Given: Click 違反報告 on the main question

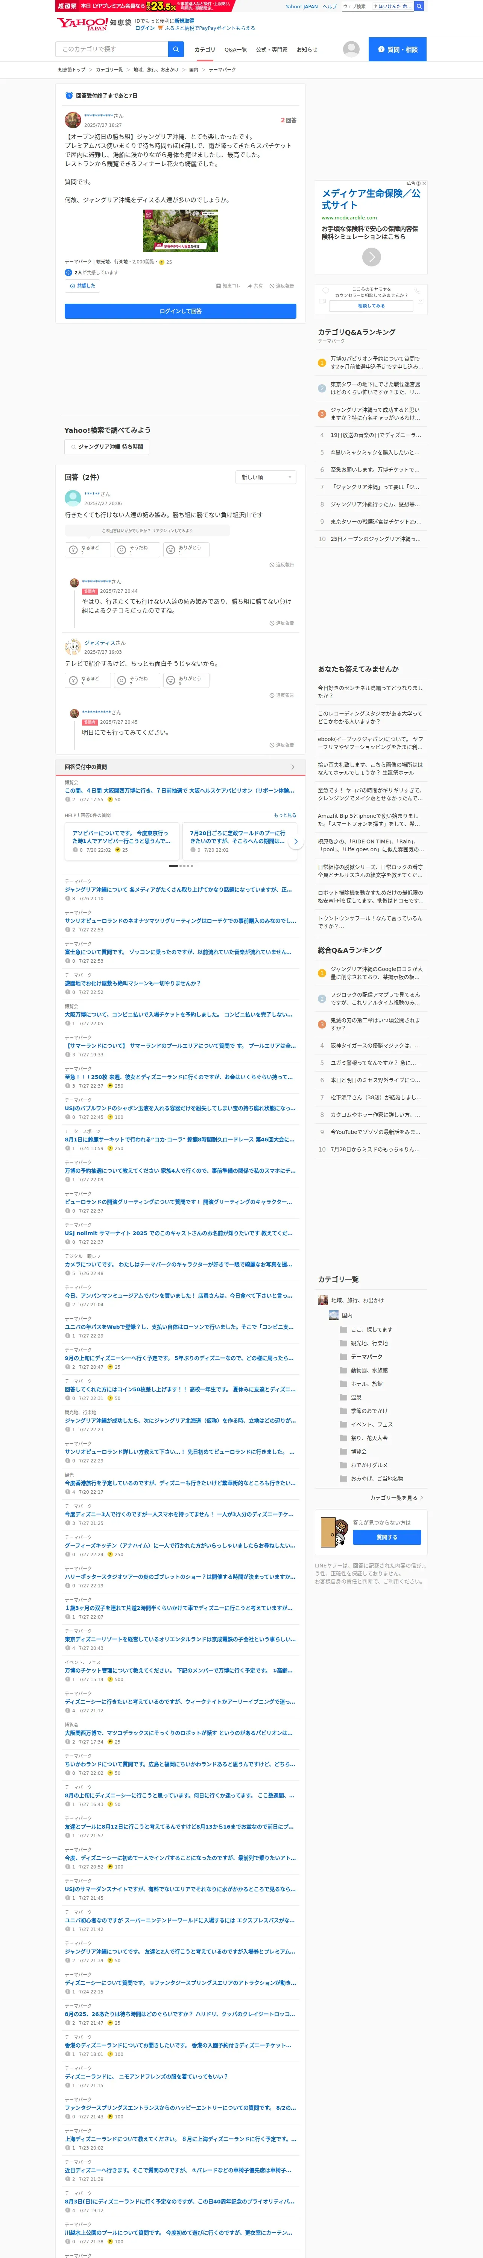Looking at the screenshot, I should [x=282, y=286].
